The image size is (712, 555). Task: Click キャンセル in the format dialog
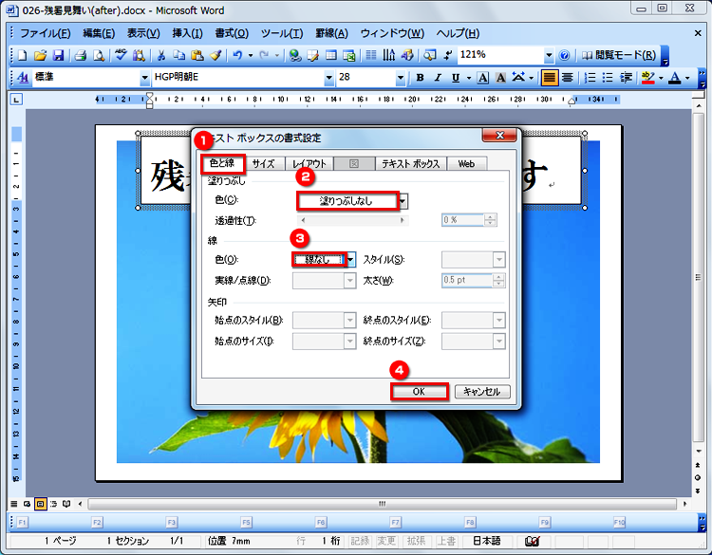pyautogui.click(x=482, y=392)
